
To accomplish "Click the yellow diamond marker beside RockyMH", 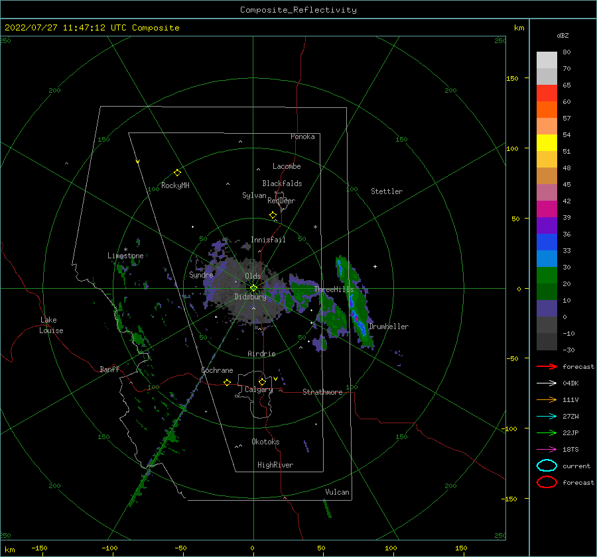I will click(x=177, y=173).
